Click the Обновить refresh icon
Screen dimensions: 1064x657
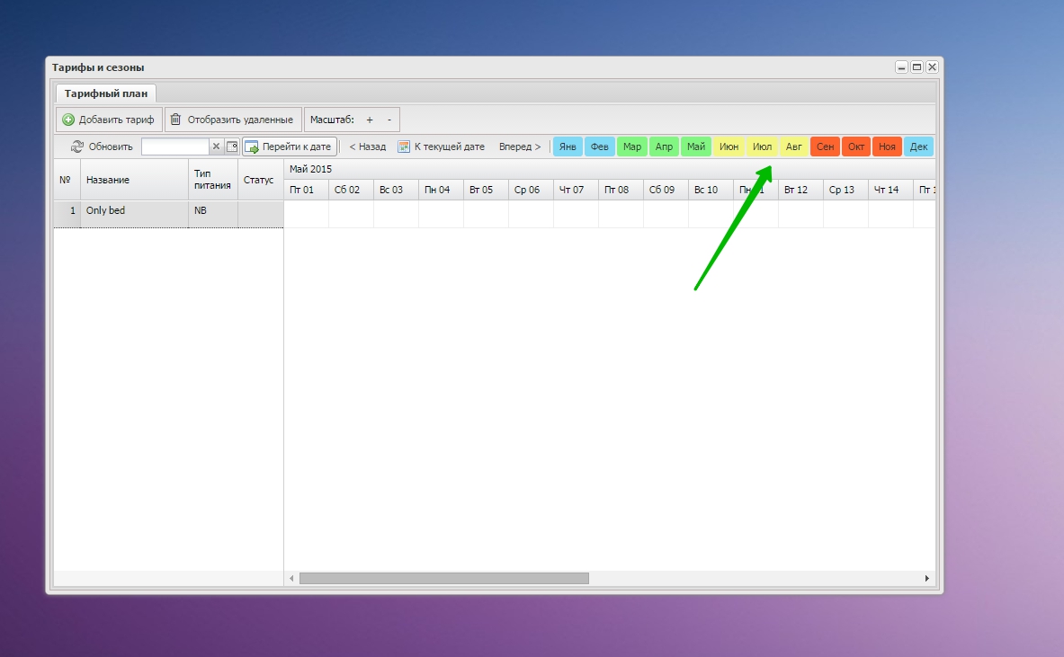tap(77, 146)
